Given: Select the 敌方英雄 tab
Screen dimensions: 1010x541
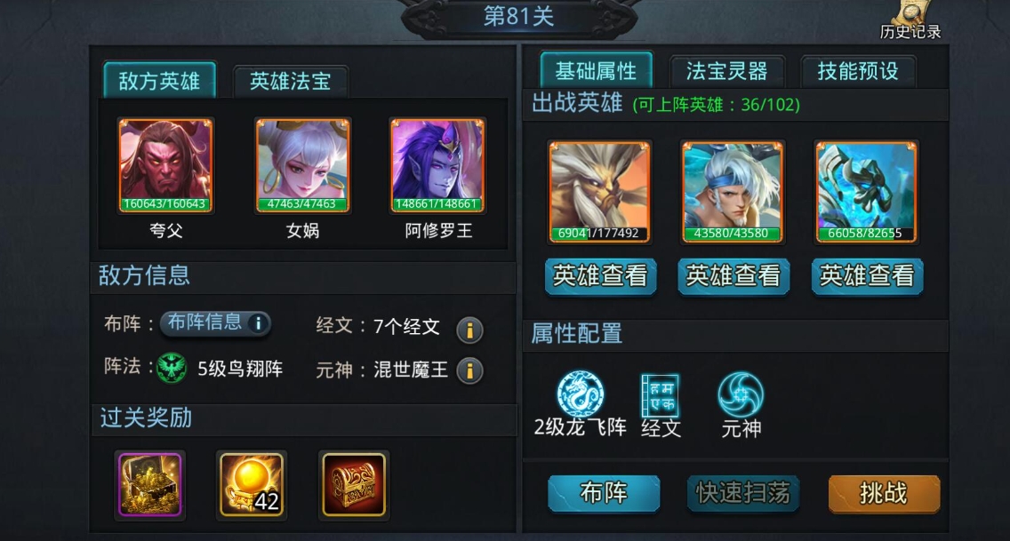Looking at the screenshot, I should [159, 81].
